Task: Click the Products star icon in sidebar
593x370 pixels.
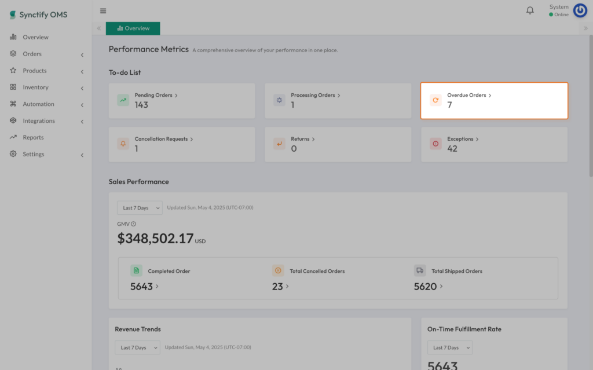Action: pyautogui.click(x=13, y=70)
